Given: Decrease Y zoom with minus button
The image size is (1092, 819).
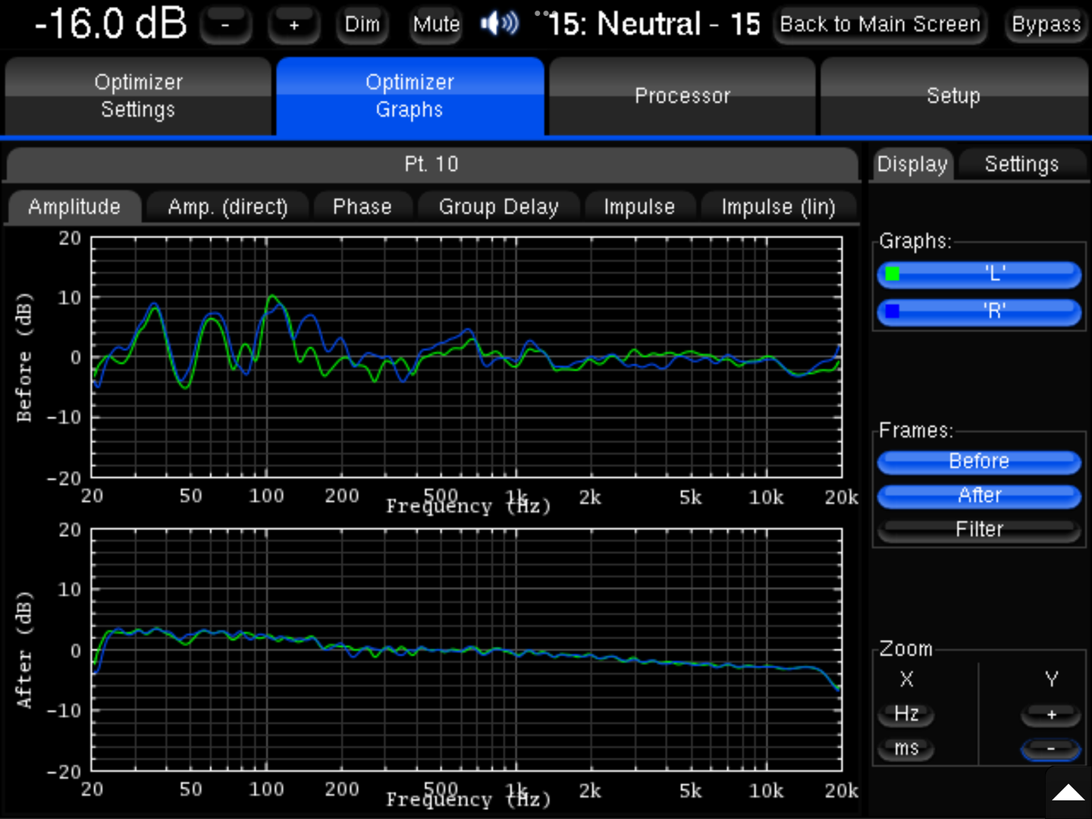Looking at the screenshot, I should point(1051,748).
